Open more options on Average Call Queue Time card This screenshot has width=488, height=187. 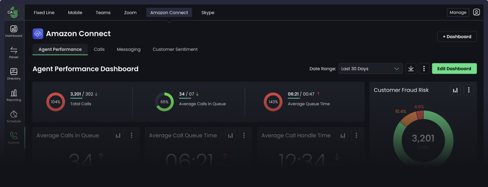pos(244,135)
